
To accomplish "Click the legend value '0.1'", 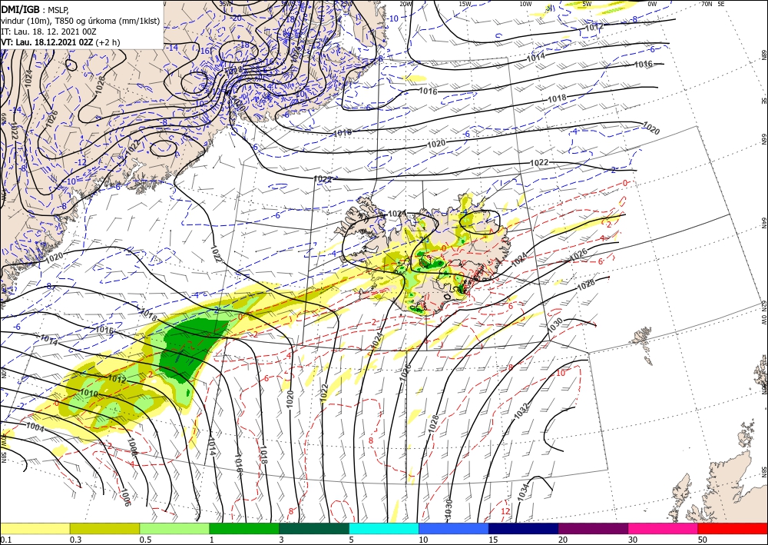I will (x=6, y=540).
